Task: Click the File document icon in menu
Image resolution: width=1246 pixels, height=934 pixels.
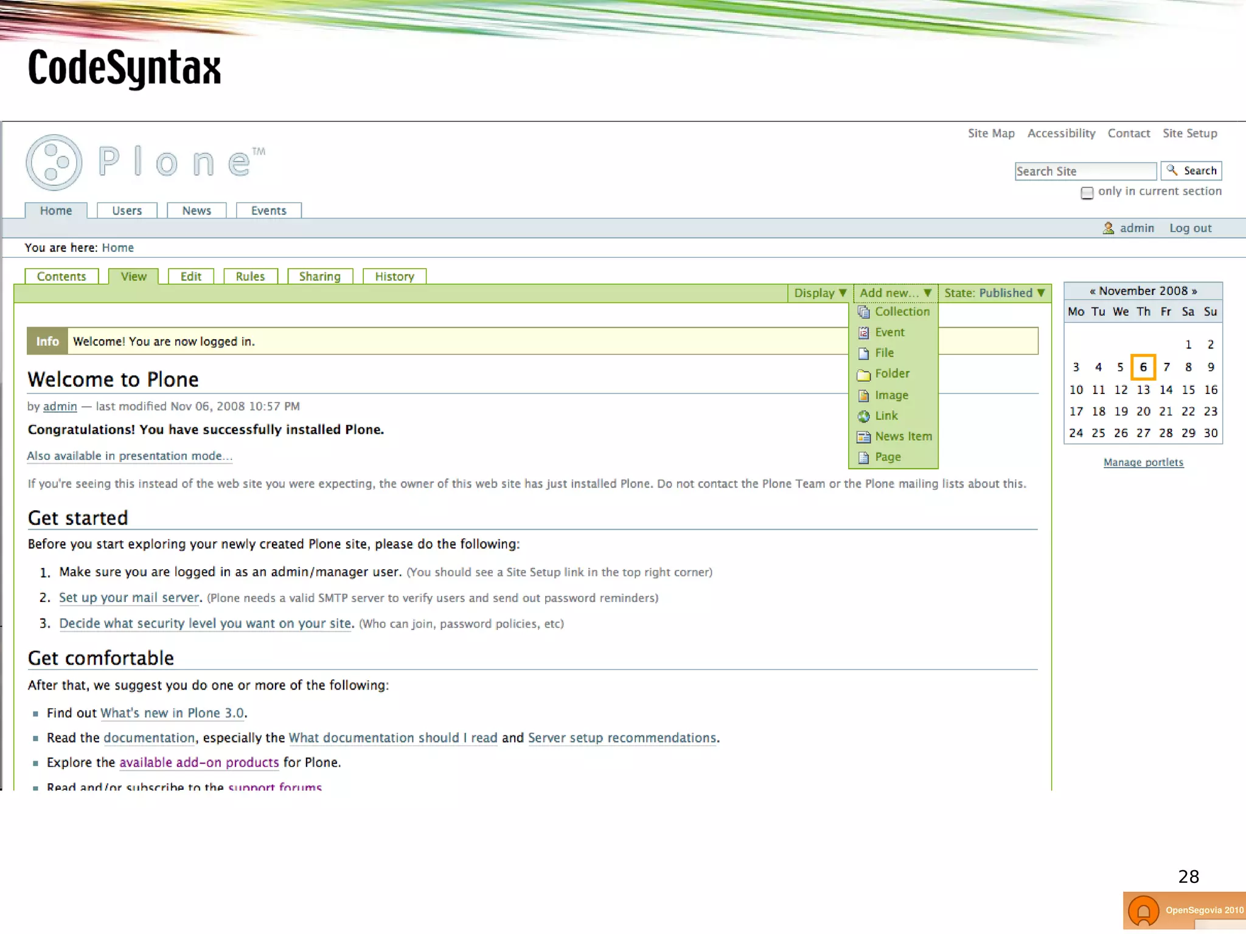Action: click(x=863, y=353)
